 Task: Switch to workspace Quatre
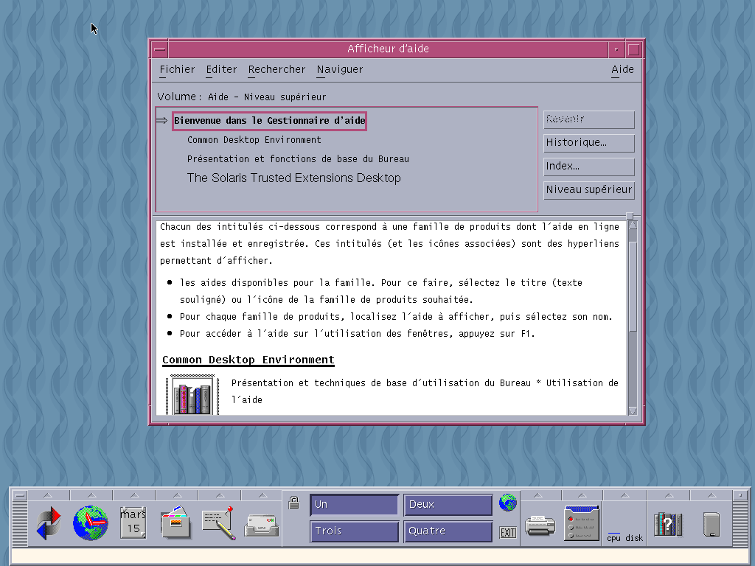click(x=448, y=531)
